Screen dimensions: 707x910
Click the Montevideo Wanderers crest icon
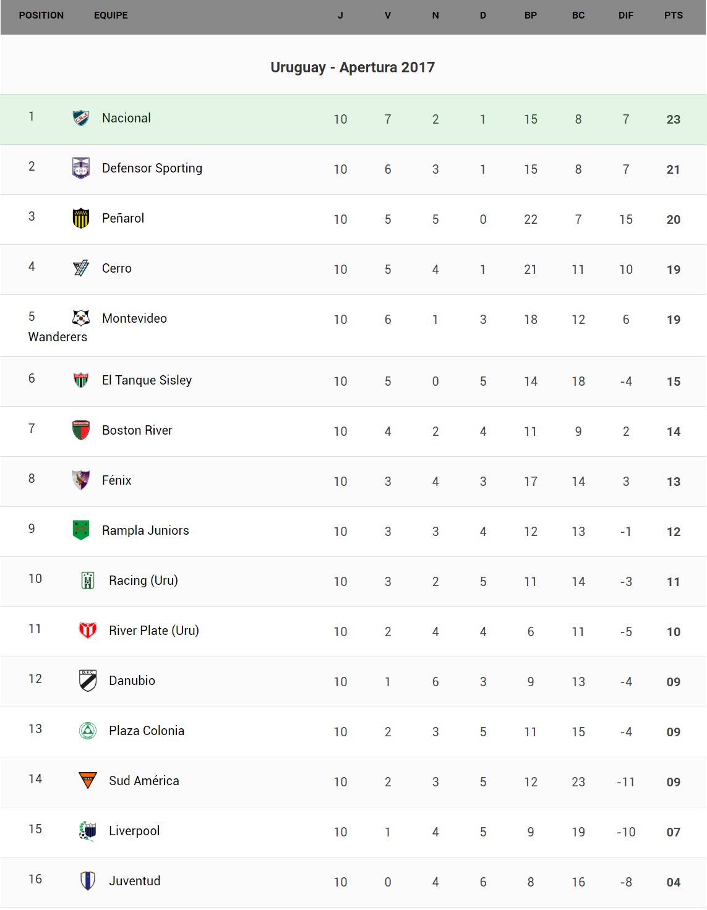pyautogui.click(x=81, y=318)
